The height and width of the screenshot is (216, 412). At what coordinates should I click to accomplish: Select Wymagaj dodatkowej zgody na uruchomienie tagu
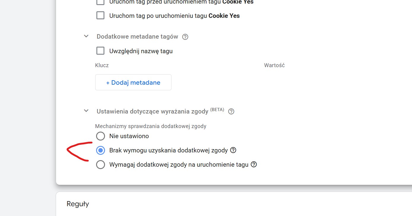coord(101,165)
